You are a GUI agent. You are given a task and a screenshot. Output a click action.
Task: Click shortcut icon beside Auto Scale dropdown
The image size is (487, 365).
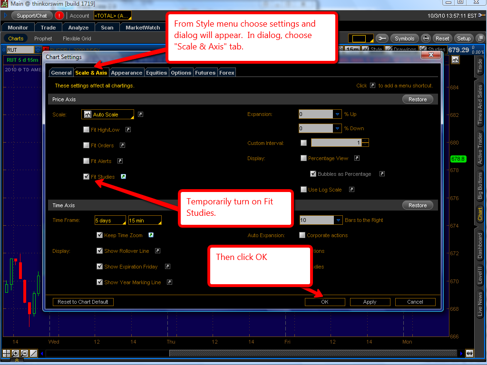tap(140, 114)
